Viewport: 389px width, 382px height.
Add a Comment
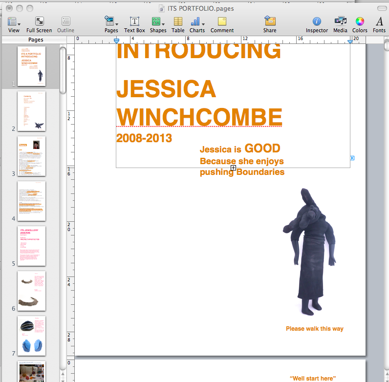coord(222,21)
